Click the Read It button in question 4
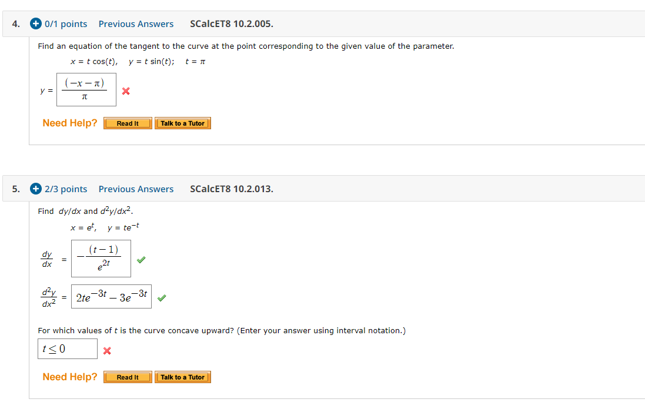 coord(128,123)
